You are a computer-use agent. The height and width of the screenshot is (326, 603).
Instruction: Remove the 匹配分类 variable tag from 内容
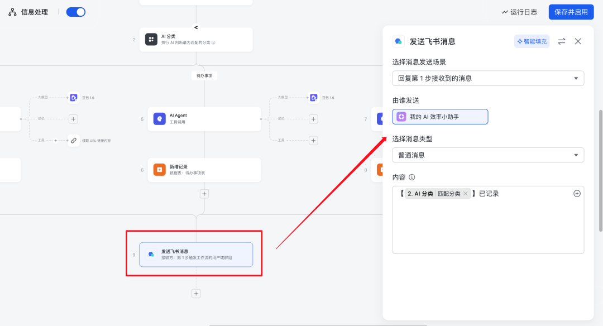(466, 193)
